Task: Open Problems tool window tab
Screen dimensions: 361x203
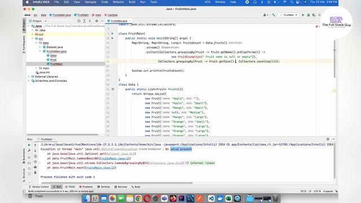Action: 86,187
